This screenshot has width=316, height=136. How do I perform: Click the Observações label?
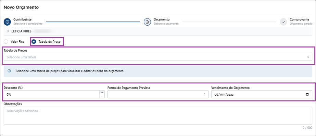[x=13, y=104]
